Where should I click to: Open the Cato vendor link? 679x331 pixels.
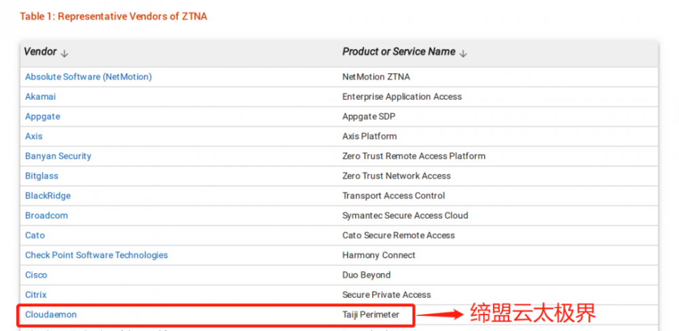click(x=35, y=235)
